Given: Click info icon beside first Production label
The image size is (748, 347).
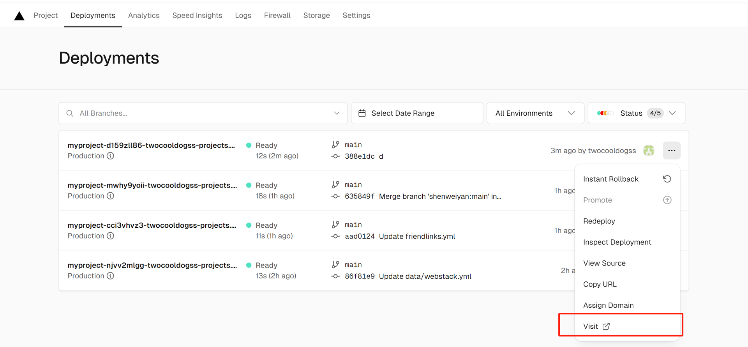Looking at the screenshot, I should (111, 156).
